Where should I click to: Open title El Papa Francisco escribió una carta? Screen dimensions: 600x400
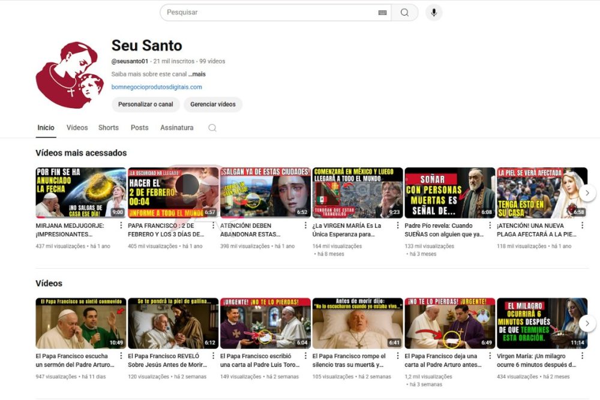pyautogui.click(x=260, y=360)
